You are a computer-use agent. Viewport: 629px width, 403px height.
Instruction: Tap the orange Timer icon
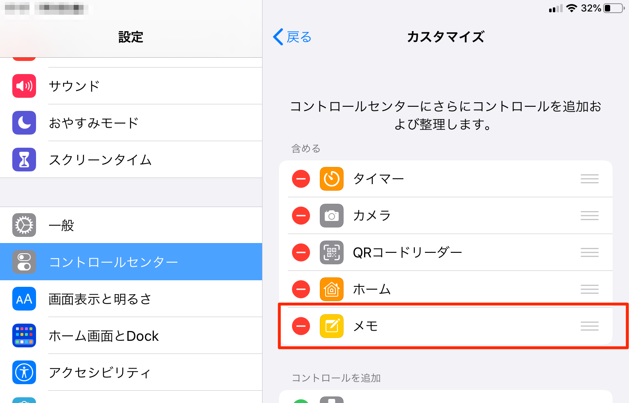(332, 179)
